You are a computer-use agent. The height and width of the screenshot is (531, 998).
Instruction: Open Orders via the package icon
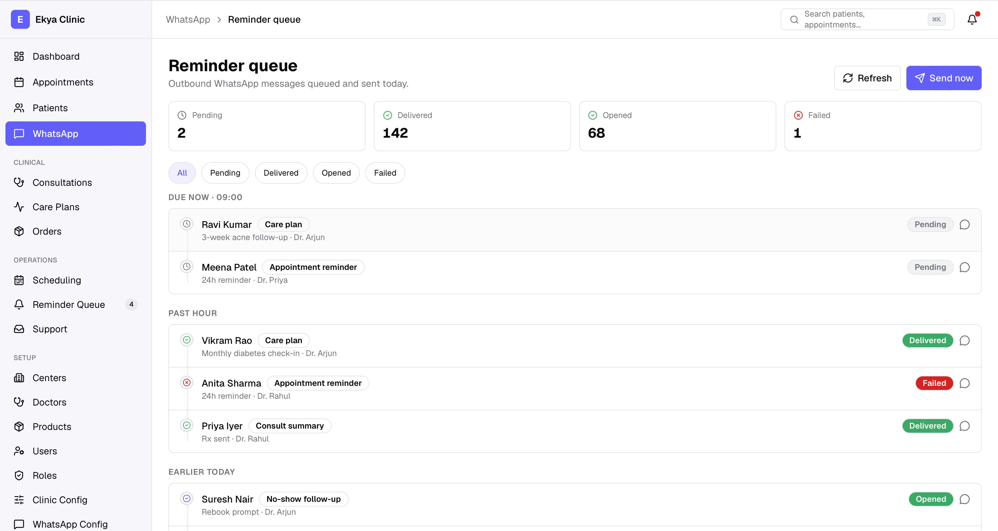click(x=19, y=231)
